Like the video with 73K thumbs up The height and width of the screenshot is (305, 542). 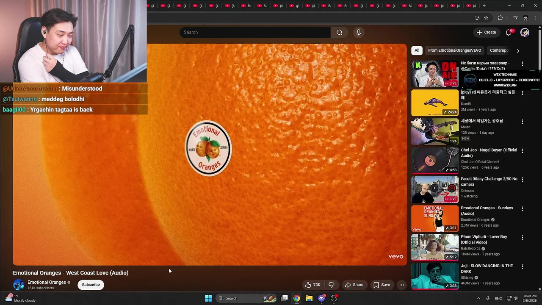pyautogui.click(x=313, y=285)
